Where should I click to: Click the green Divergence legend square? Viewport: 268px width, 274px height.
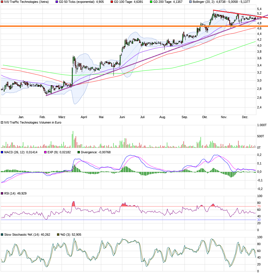point(79,152)
